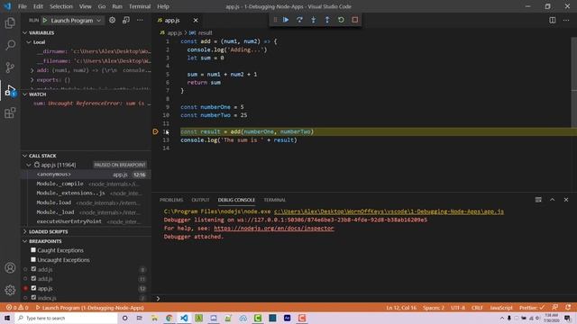Restart the debug session
The height and width of the screenshot is (324, 577).
click(341, 20)
